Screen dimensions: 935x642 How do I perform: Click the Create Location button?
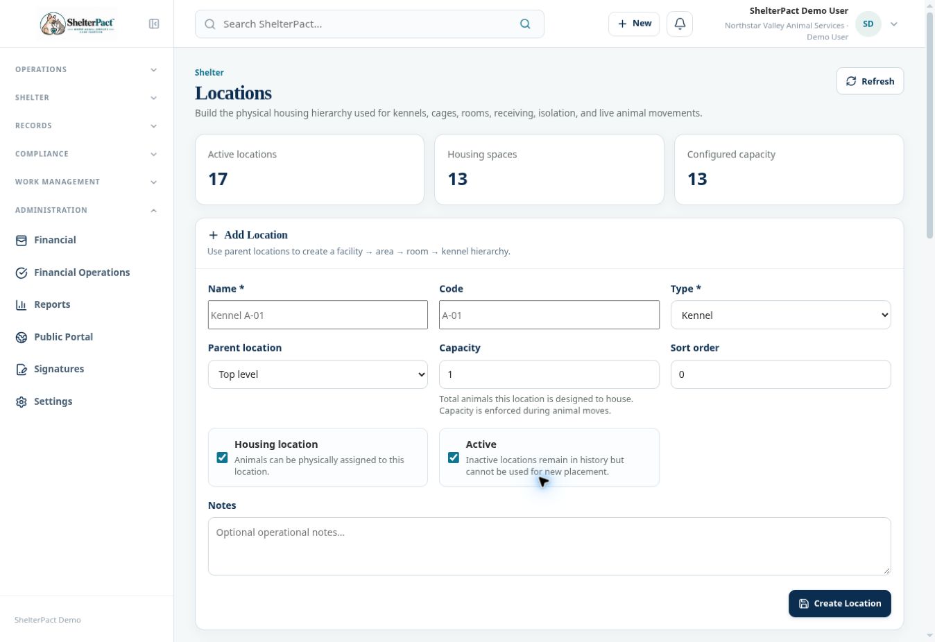coord(839,603)
